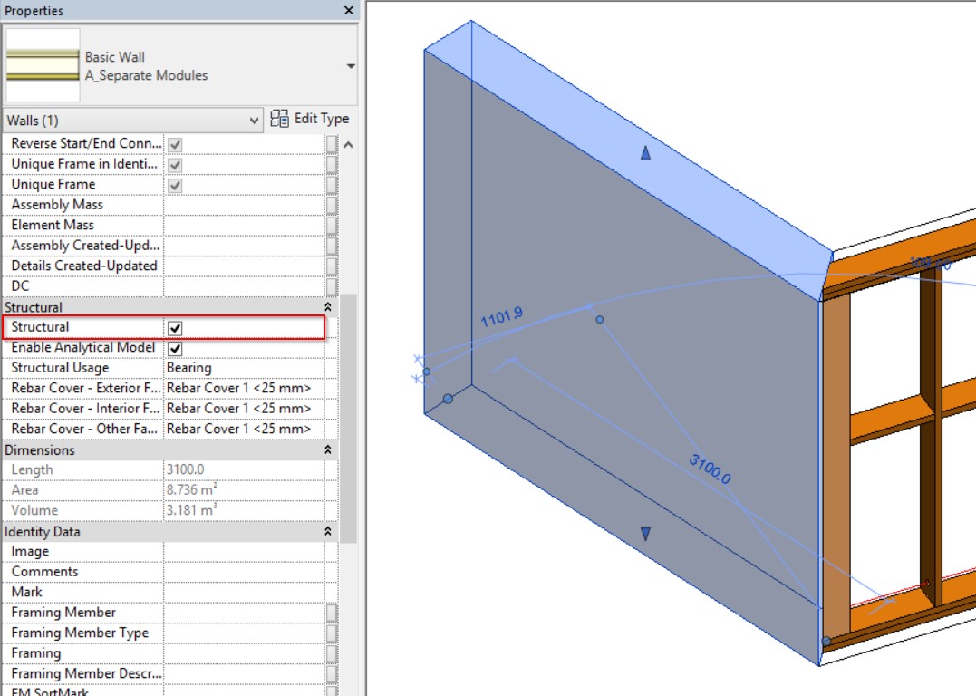
Task: Open the Walls (1) filter dropdown
Action: click(x=254, y=121)
